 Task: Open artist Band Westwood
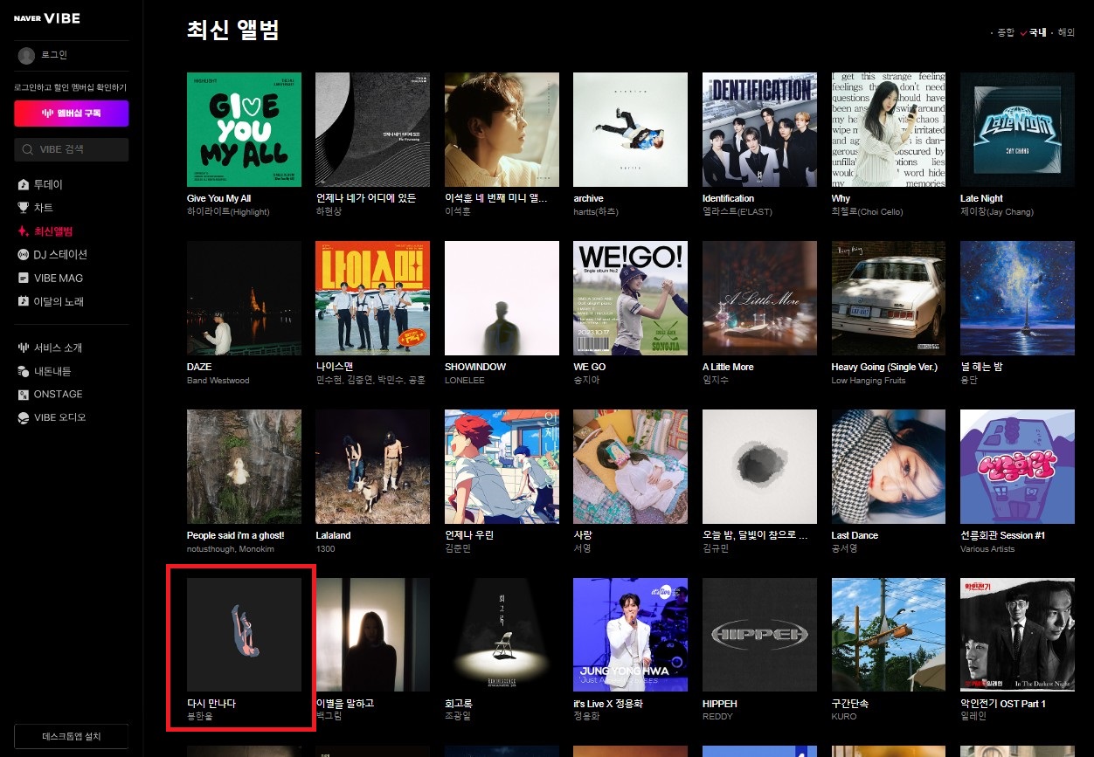pyautogui.click(x=218, y=381)
